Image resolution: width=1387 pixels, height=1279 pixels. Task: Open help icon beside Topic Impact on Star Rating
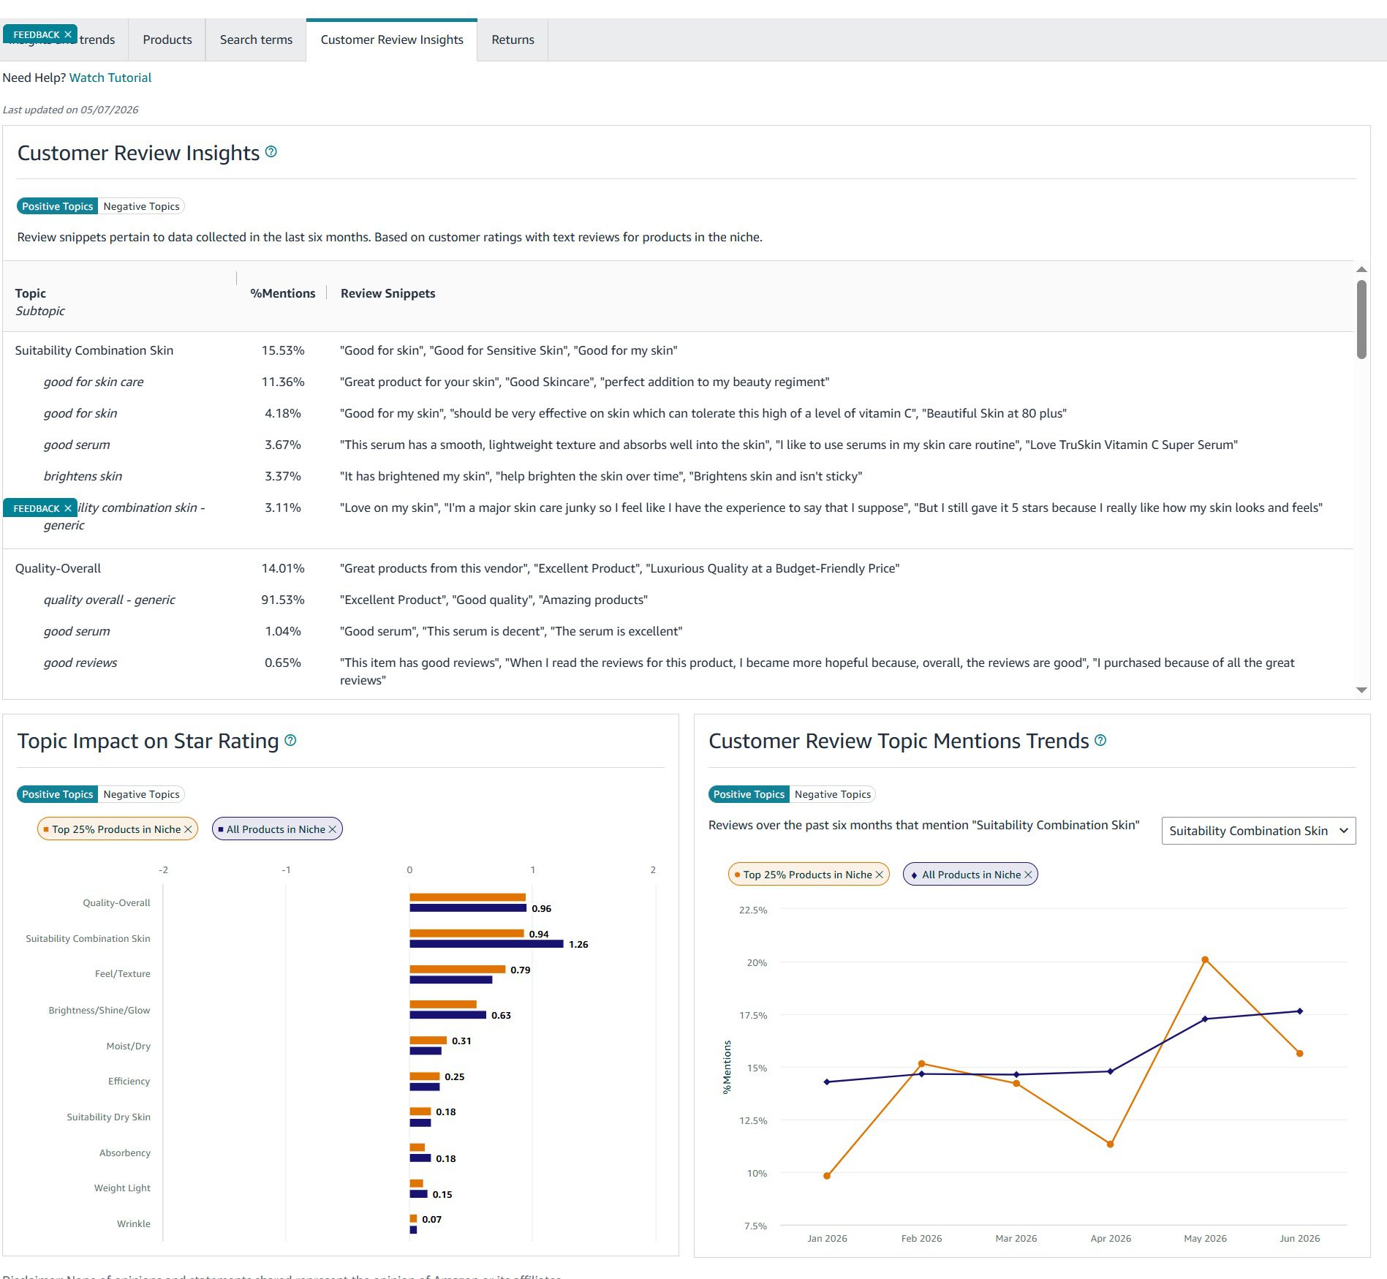pyautogui.click(x=290, y=740)
